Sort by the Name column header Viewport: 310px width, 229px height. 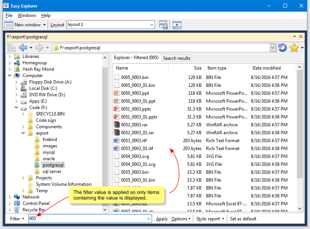(x=141, y=68)
